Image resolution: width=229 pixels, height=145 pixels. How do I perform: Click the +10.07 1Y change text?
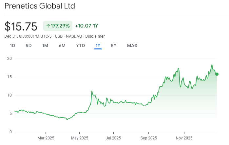(x=86, y=26)
